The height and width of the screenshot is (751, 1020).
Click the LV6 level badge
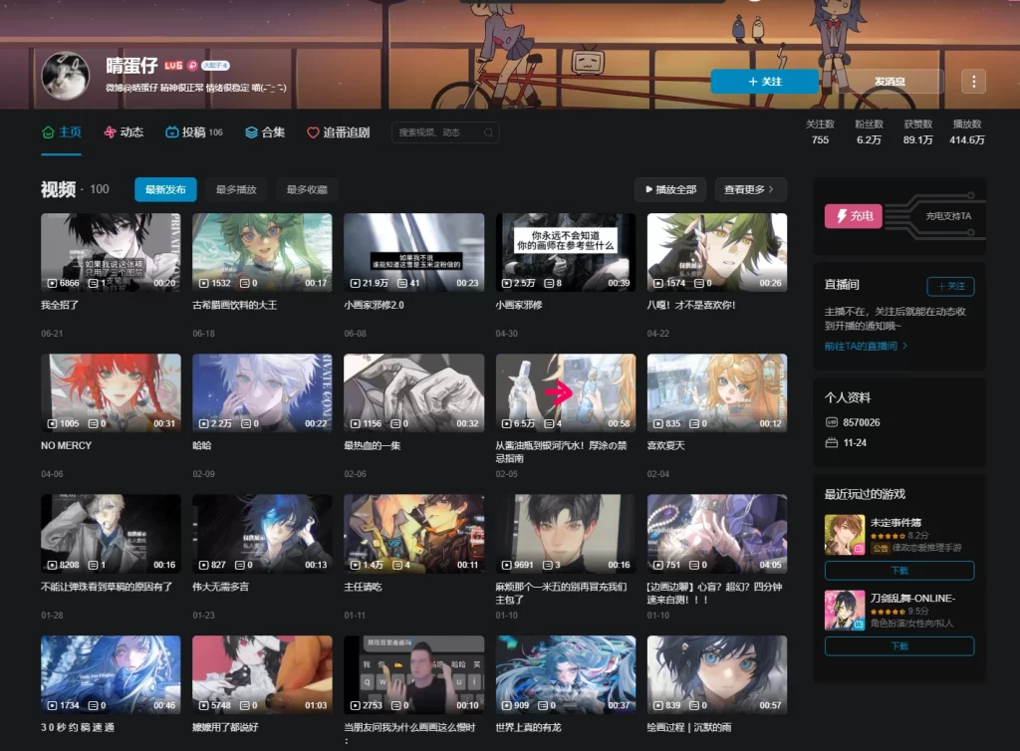coord(173,66)
